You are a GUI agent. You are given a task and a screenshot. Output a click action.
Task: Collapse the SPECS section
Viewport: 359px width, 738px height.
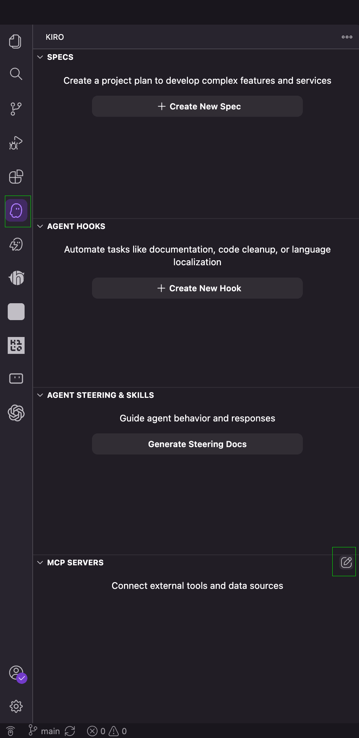click(40, 57)
